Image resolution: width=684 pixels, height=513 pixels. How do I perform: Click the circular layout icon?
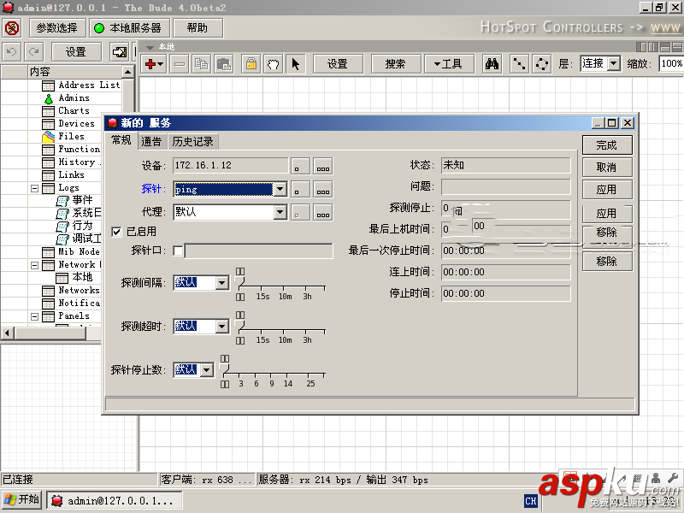(x=542, y=64)
